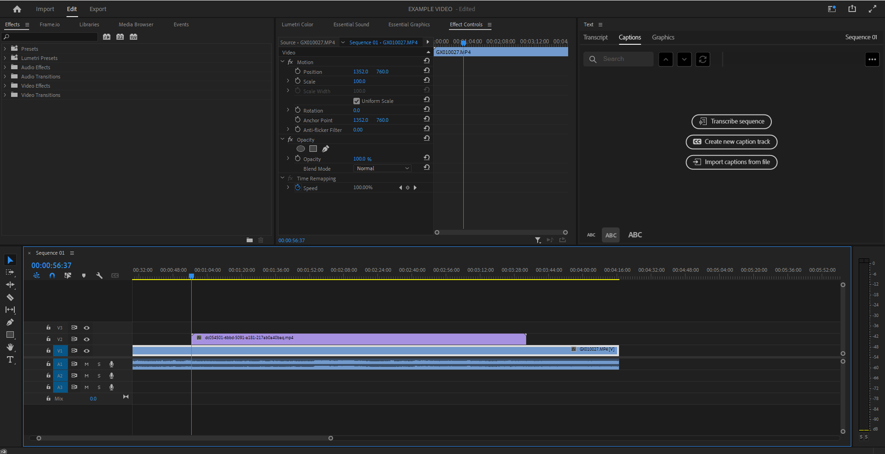885x454 pixels.
Task: Toggle V3 track output eye
Action: click(86, 328)
